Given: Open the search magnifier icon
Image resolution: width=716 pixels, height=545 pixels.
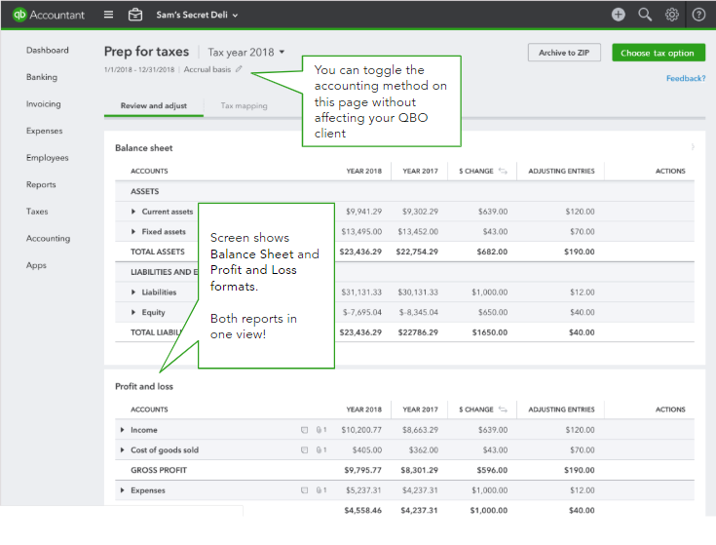Looking at the screenshot, I should coord(645,15).
